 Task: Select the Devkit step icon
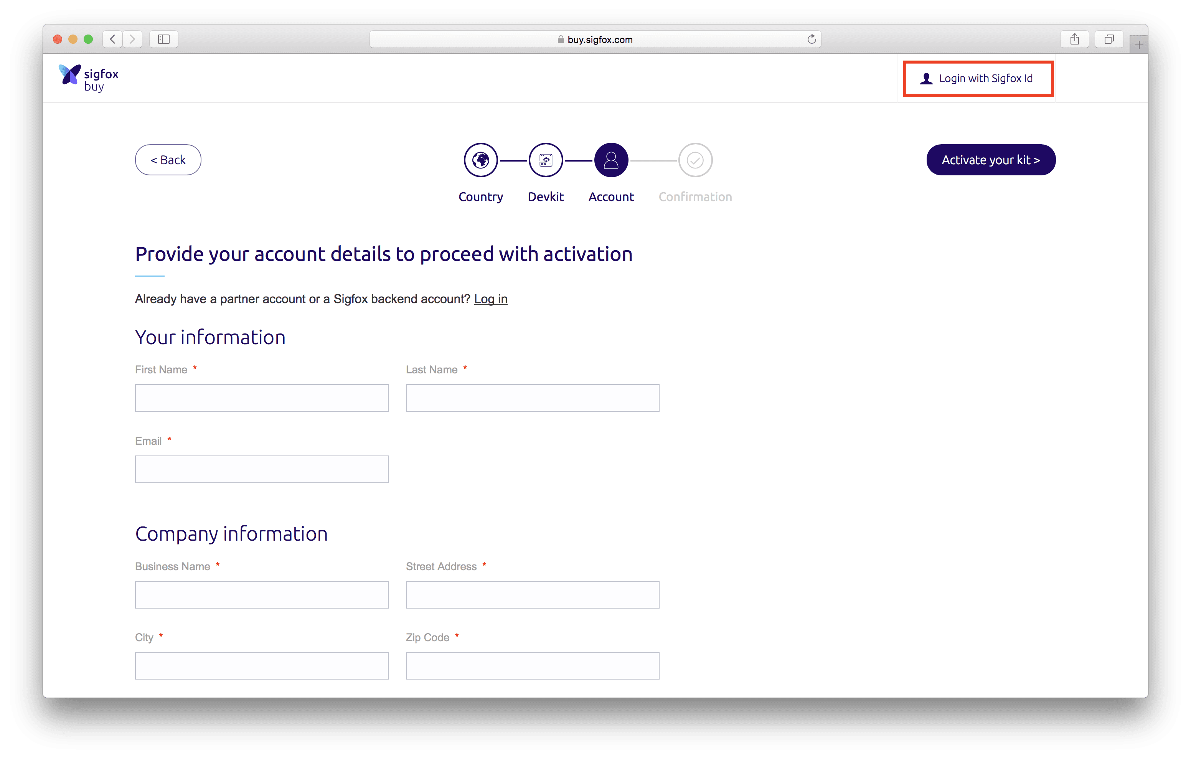[x=546, y=160]
